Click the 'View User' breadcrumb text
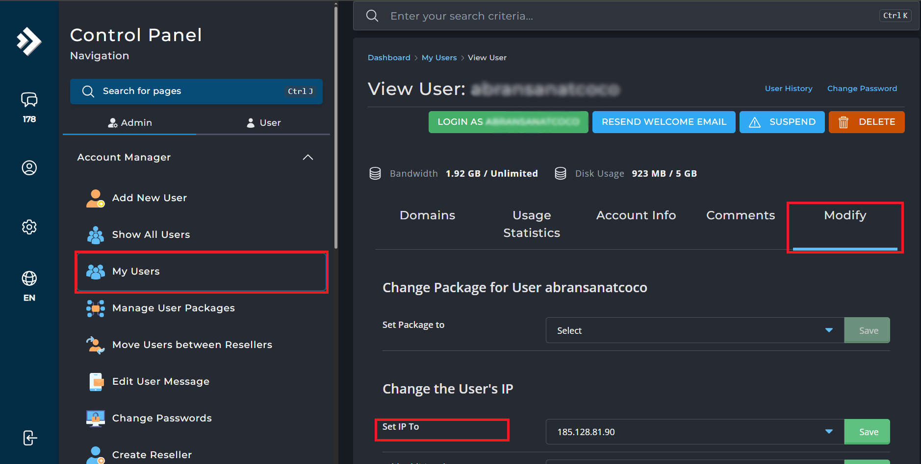 pos(487,58)
